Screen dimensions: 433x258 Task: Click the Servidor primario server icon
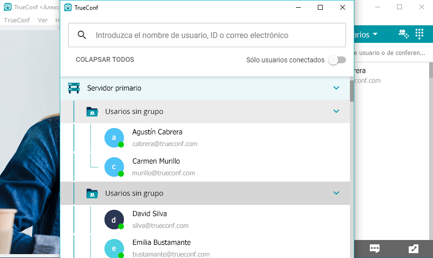point(74,88)
